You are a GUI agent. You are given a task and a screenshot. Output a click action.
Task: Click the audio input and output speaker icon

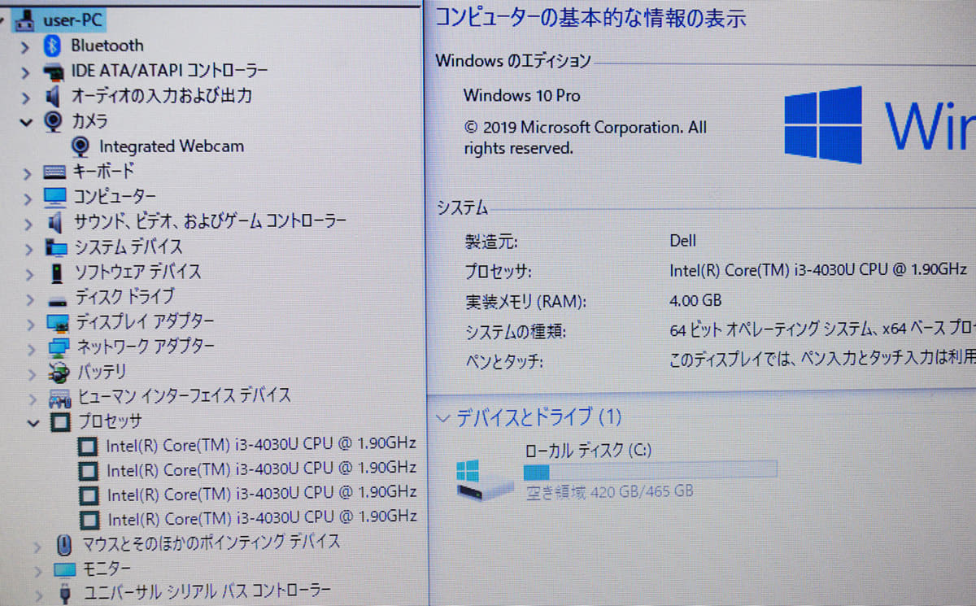(54, 96)
